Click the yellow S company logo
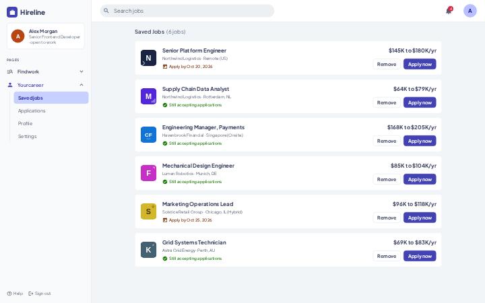Image resolution: width=485 pixels, height=303 pixels. [x=148, y=211]
